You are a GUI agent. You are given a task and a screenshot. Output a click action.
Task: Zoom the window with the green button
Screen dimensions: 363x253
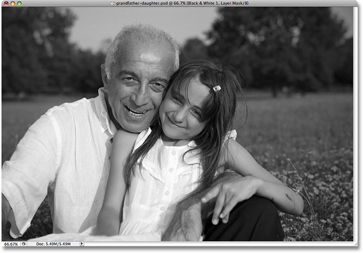(19, 3)
